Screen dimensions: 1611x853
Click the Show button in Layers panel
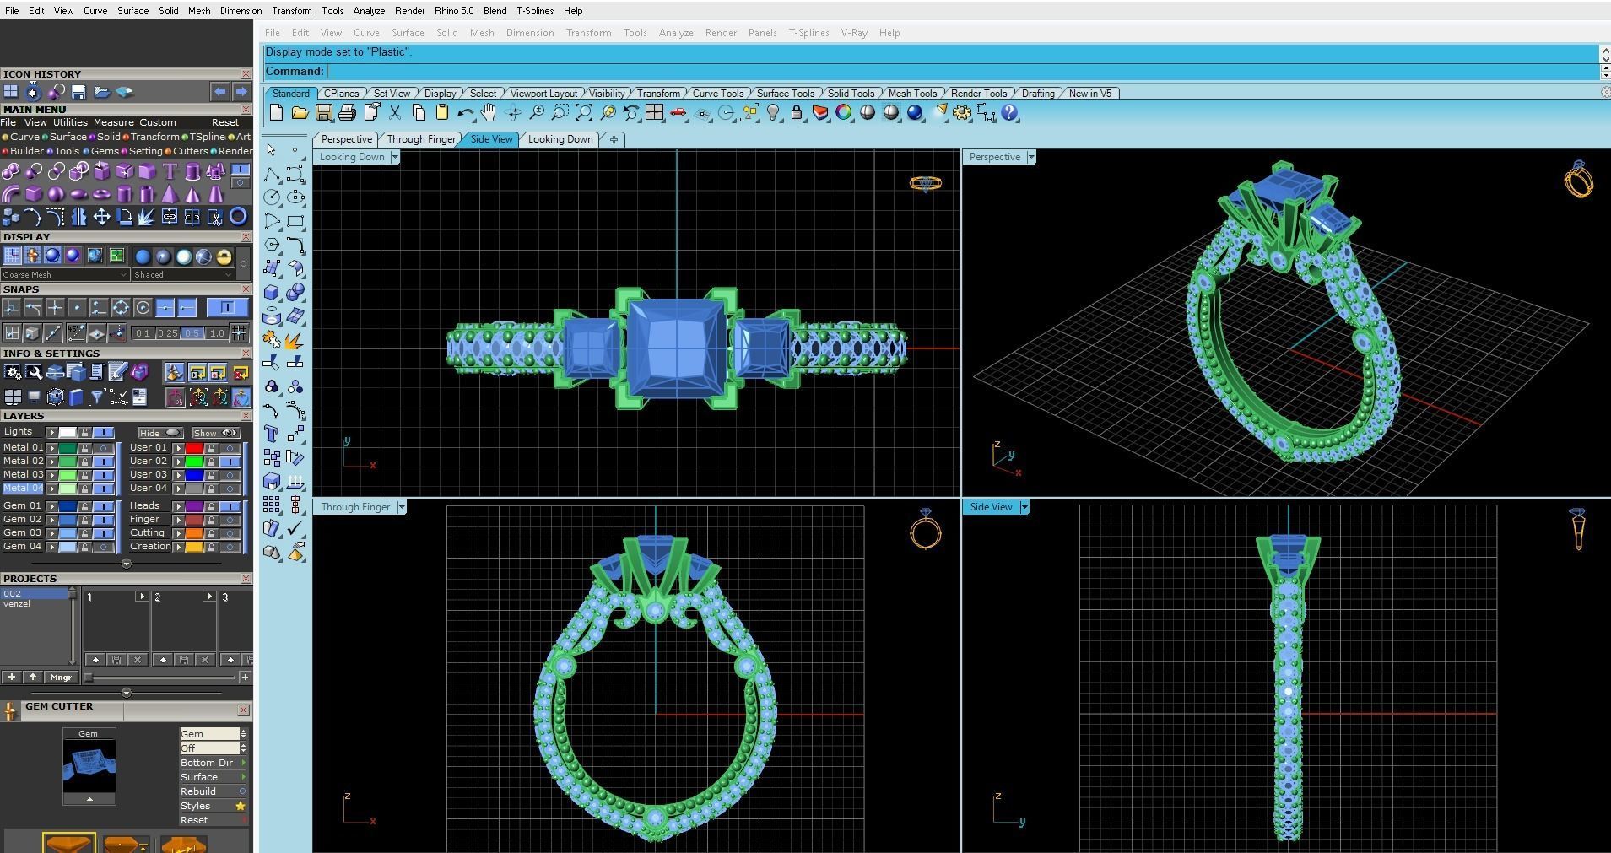coord(215,433)
